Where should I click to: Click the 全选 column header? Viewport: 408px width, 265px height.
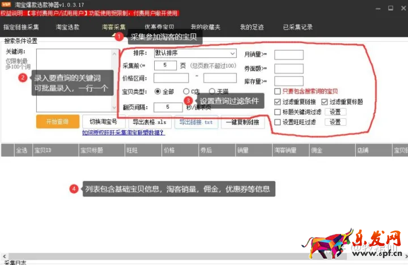[x=23, y=150]
